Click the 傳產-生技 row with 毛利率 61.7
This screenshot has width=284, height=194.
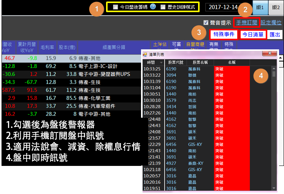[x=71, y=90]
